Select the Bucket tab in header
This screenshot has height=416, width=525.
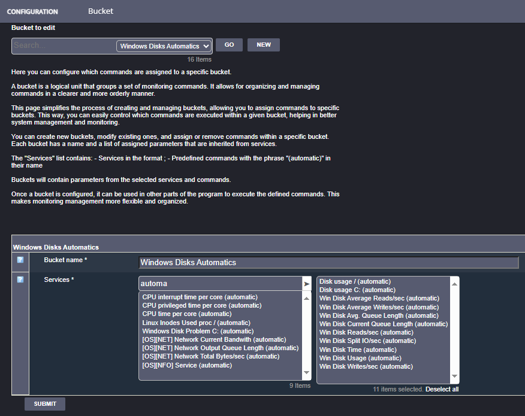click(101, 11)
